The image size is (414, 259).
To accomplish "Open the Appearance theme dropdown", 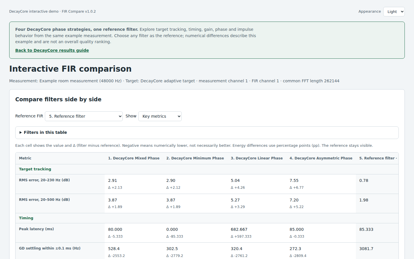I will click(x=394, y=12).
